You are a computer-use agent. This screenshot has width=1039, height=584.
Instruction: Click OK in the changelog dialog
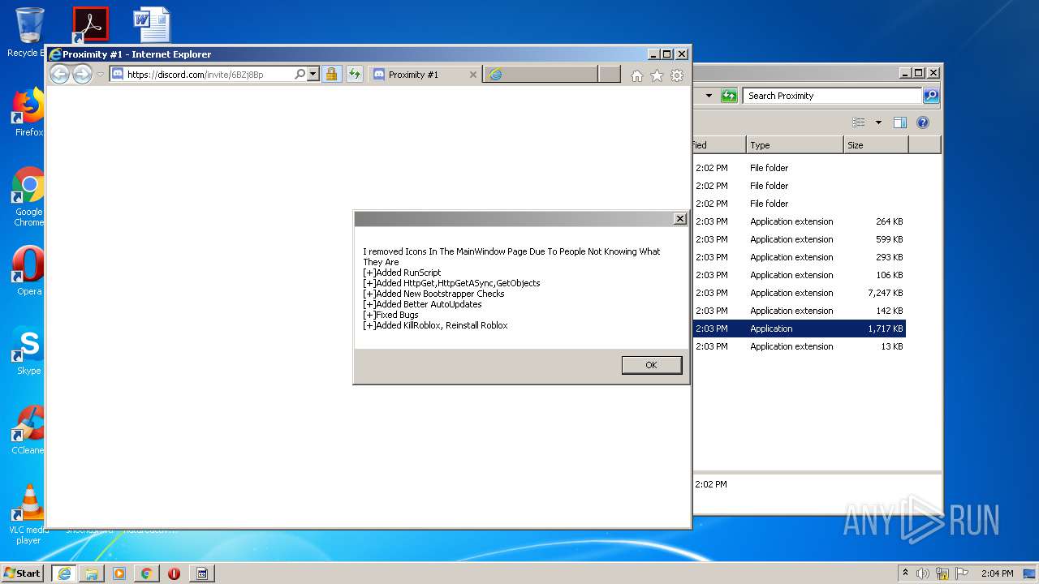(651, 365)
